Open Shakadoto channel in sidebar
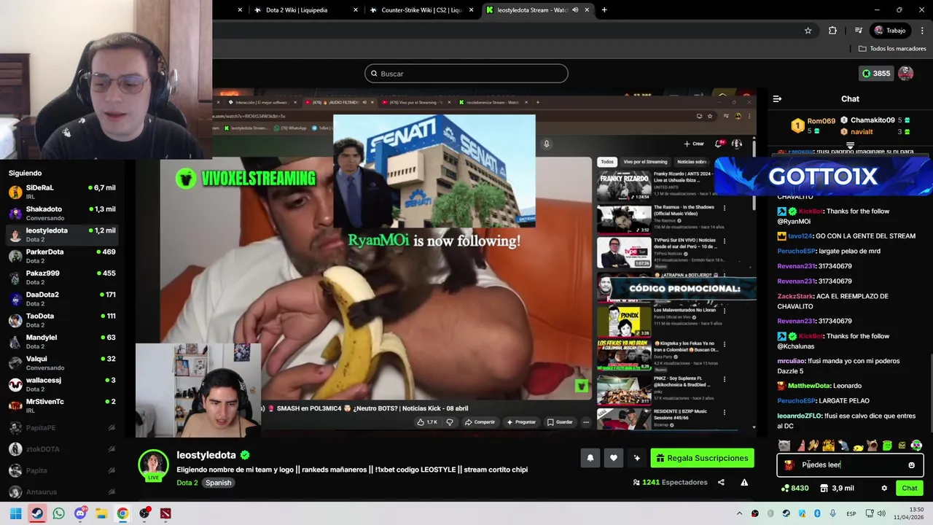Image resolution: width=933 pixels, height=525 pixels. [x=63, y=214]
